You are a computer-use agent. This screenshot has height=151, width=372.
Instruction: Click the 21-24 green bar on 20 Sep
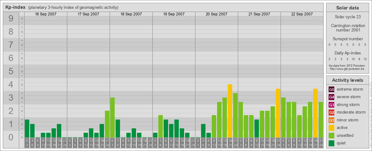[x=235, y=115]
